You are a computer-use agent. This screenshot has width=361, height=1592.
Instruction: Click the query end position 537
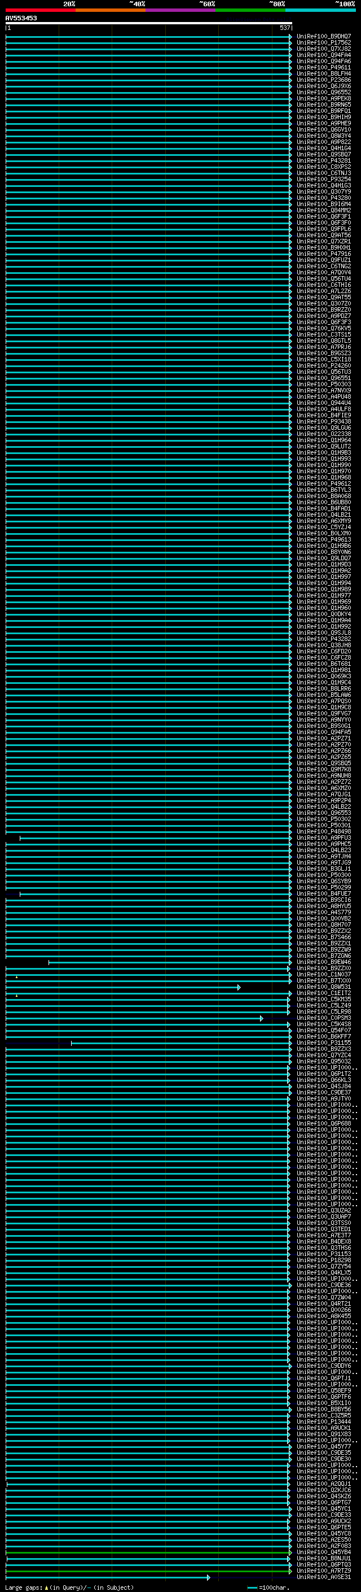pyautogui.click(x=284, y=28)
